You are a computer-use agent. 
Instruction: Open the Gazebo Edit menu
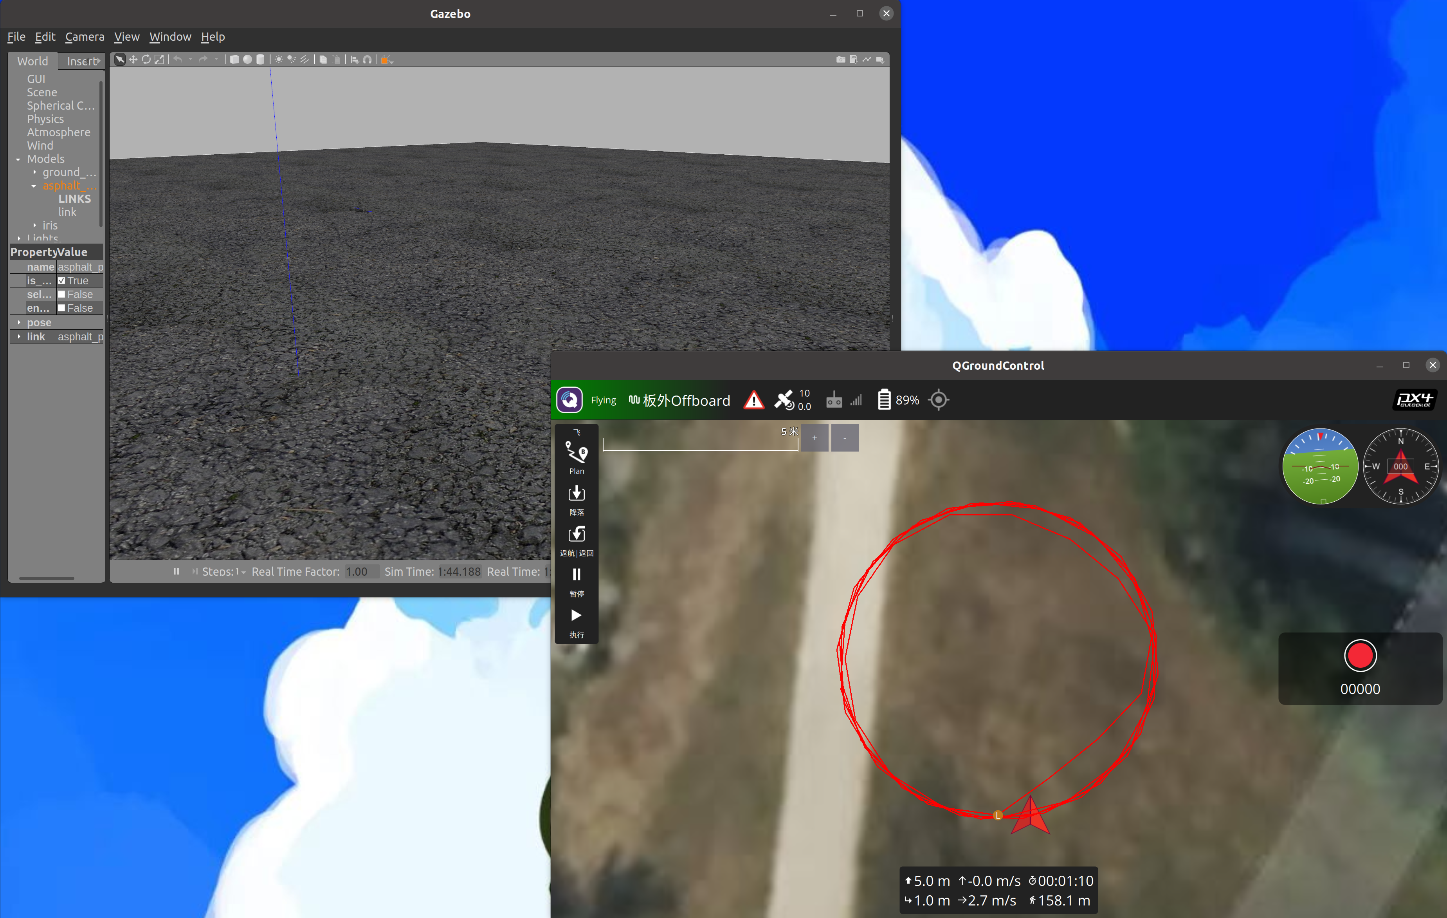click(x=45, y=37)
